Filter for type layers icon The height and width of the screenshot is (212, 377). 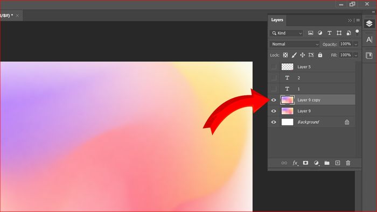point(330,33)
